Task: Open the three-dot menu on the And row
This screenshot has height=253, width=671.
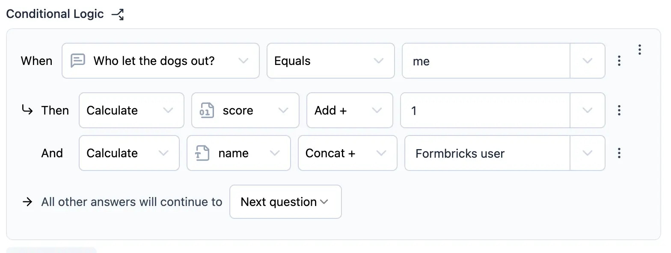Action: click(x=619, y=153)
